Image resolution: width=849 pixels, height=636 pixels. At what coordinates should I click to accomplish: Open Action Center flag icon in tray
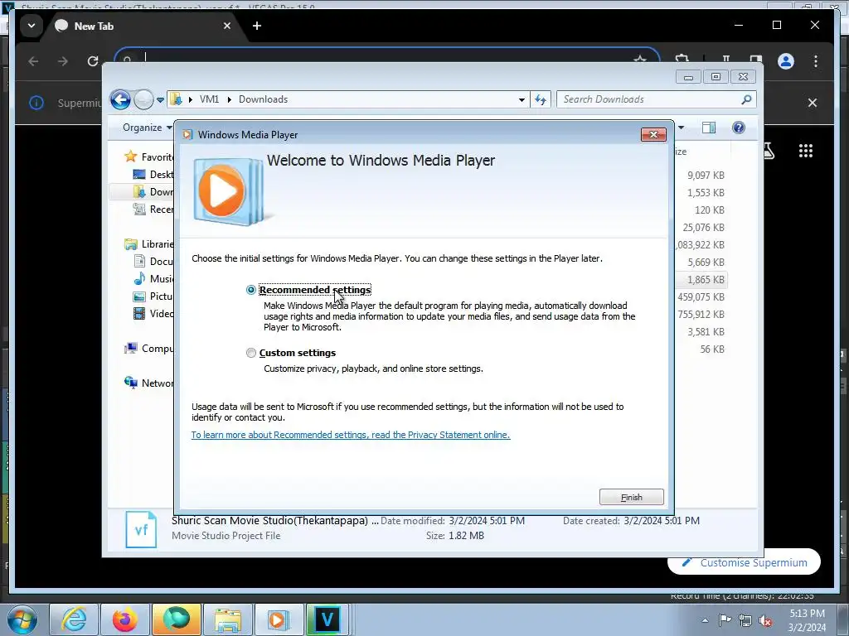pyautogui.click(x=725, y=620)
